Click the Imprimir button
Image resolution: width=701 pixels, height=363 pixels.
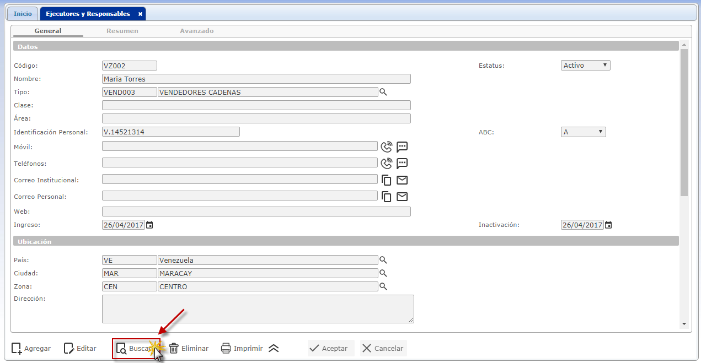[242, 348]
